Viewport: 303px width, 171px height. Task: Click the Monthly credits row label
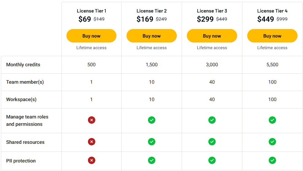[23, 65]
